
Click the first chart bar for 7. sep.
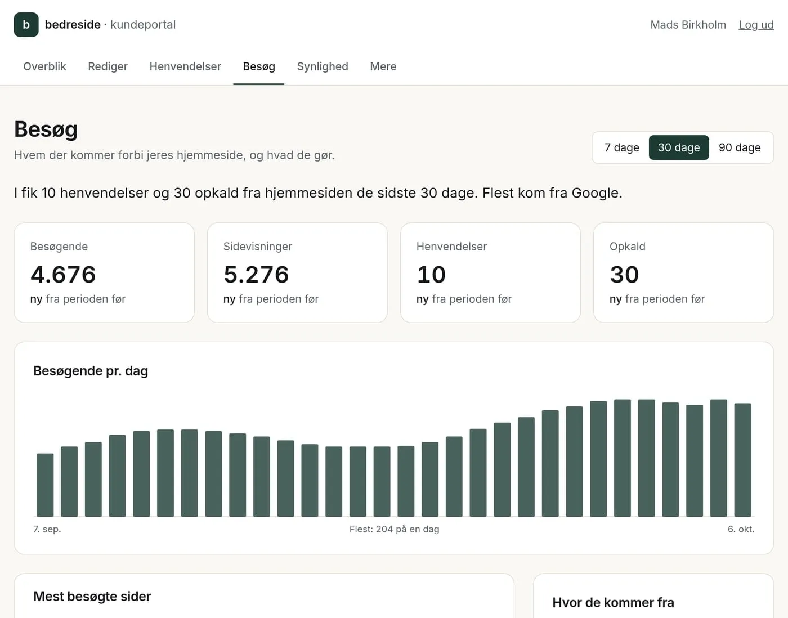coord(45,485)
